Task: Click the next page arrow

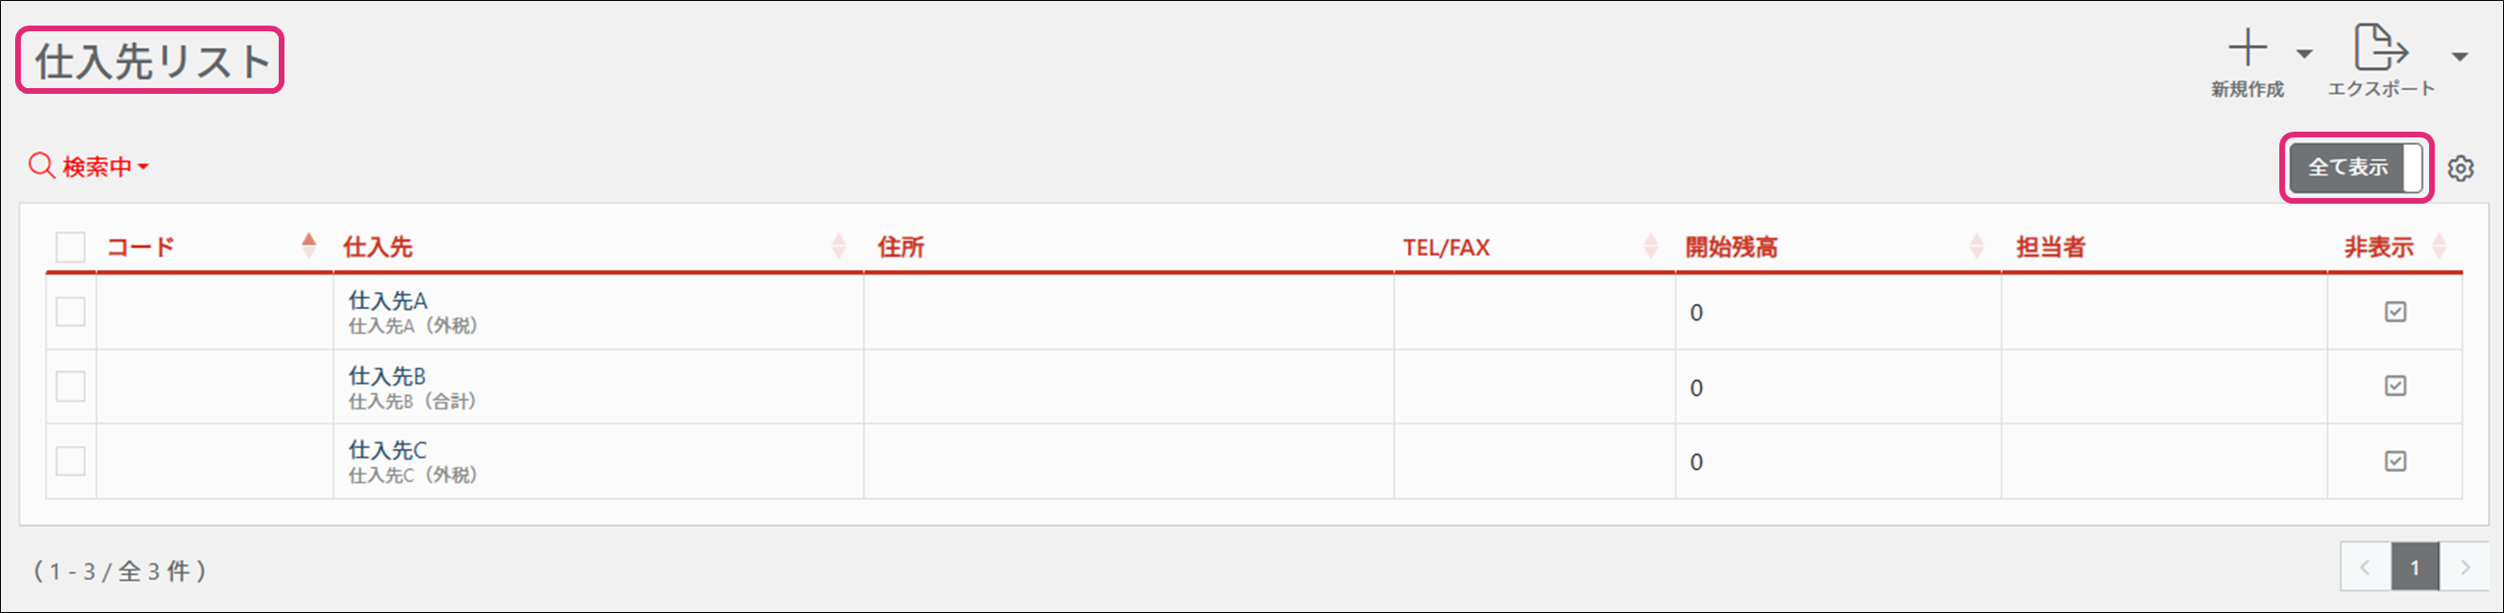Action: [2464, 568]
